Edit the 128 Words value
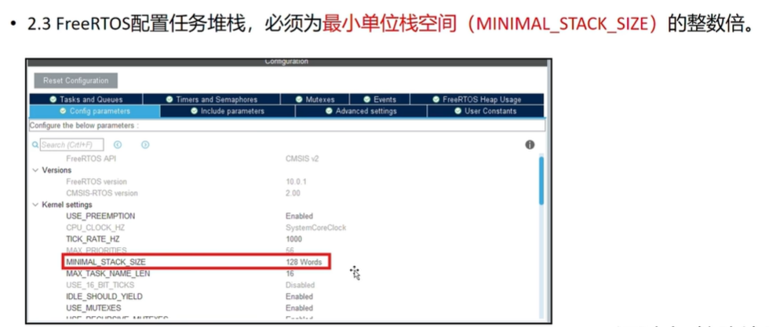This screenshot has height=327, width=769. coord(304,262)
